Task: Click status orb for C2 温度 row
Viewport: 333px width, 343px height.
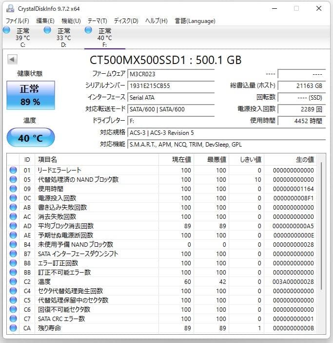Action: pos(13,281)
